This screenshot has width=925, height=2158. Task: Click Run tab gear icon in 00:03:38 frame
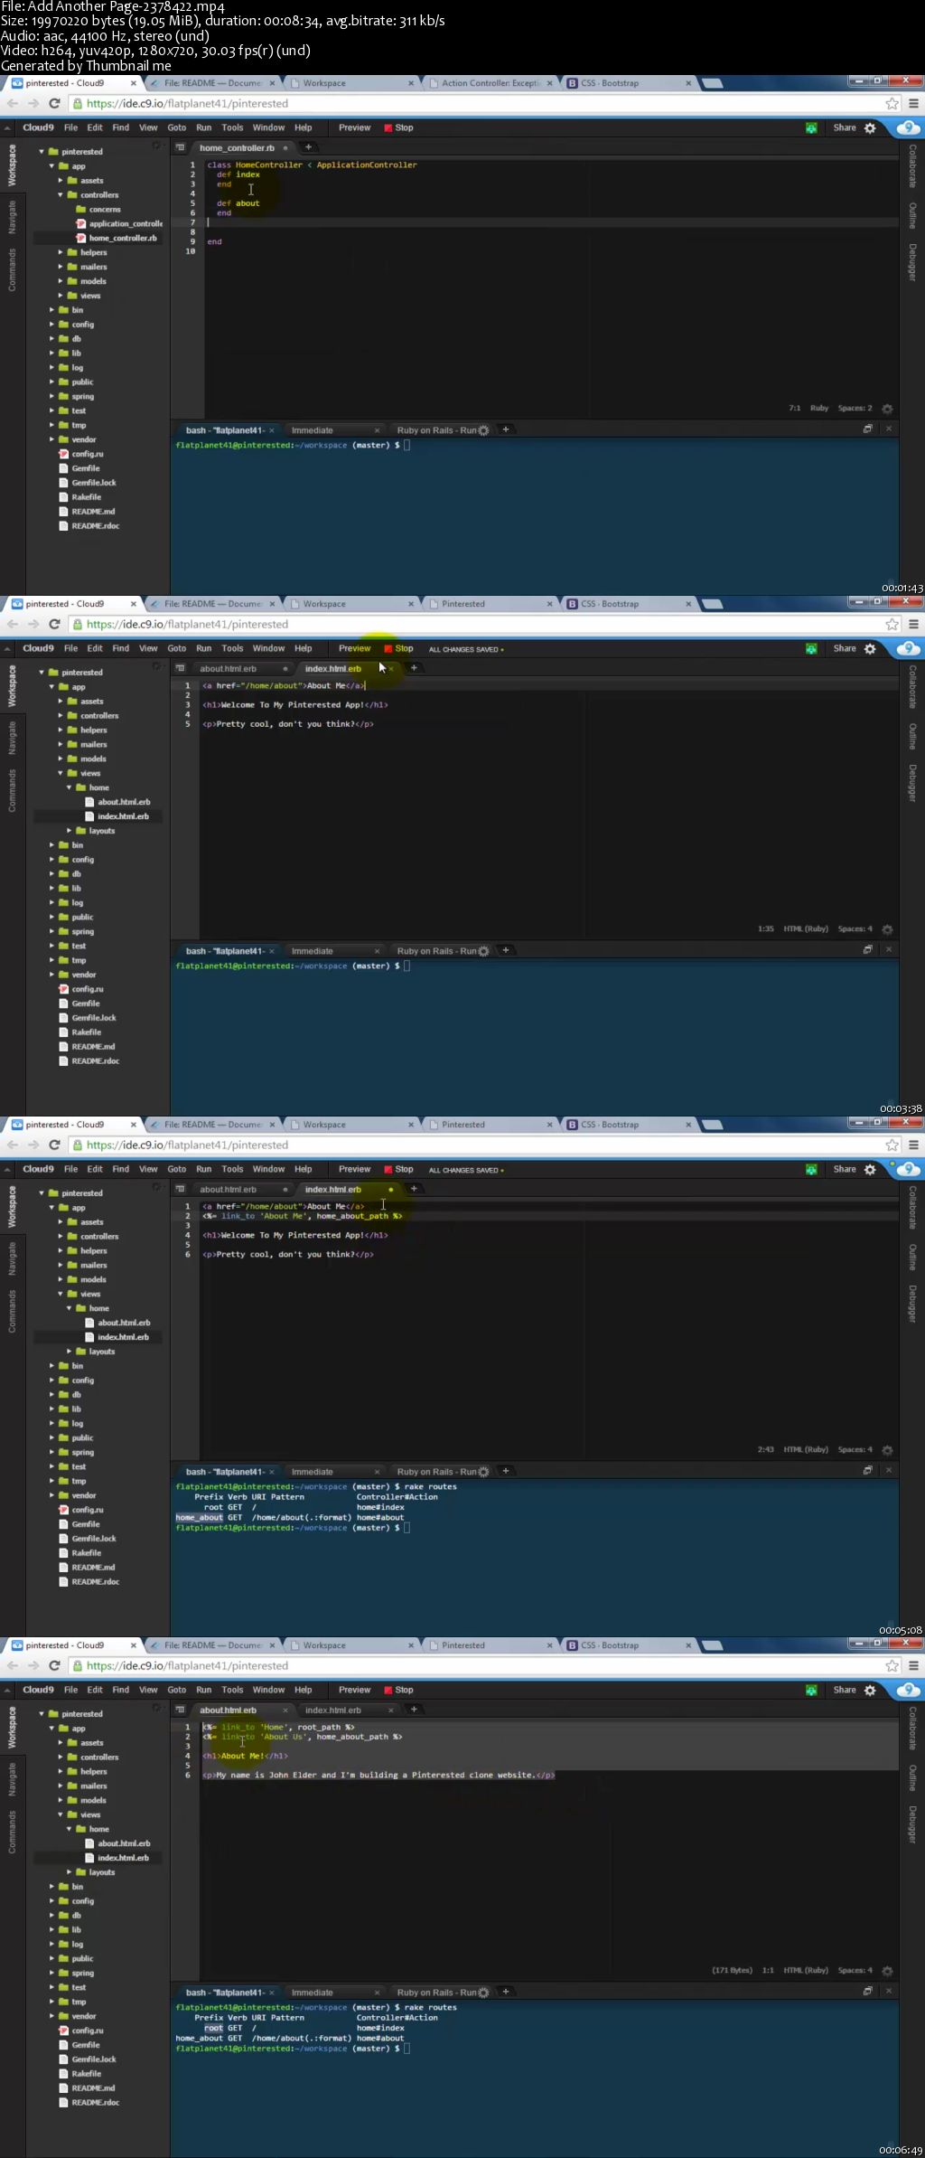483,951
